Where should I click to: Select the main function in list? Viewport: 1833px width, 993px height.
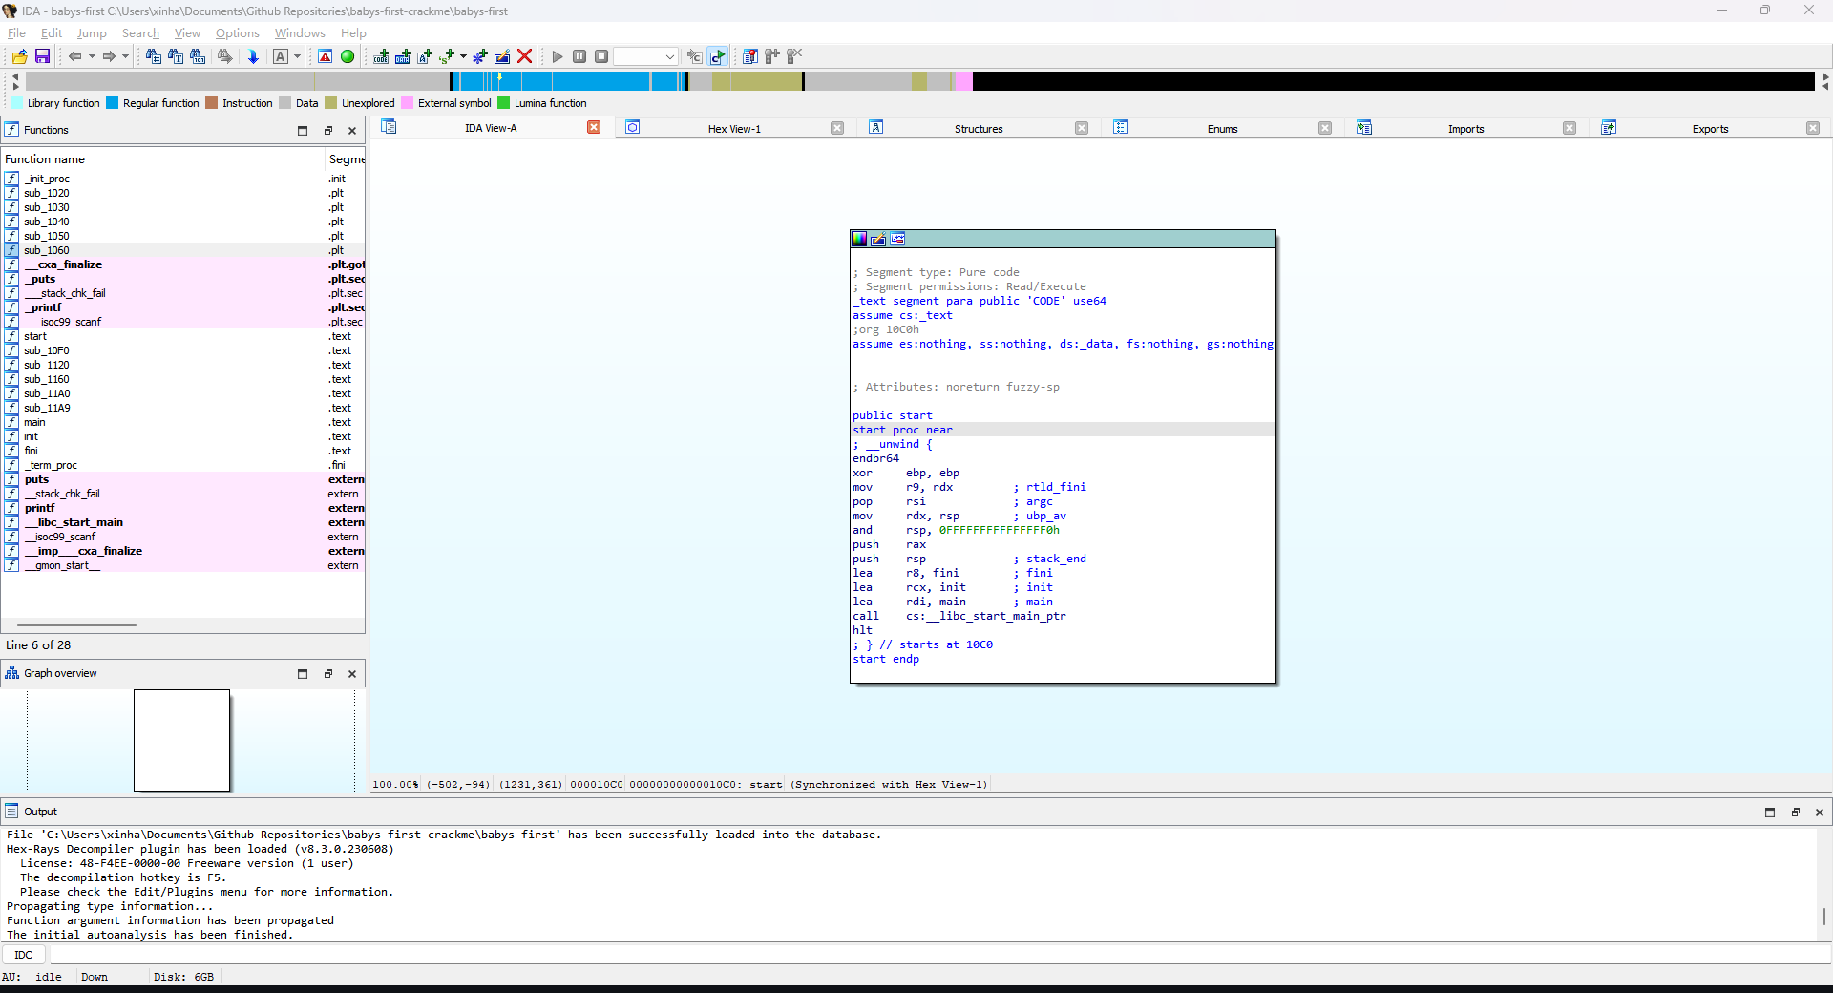pos(34,422)
